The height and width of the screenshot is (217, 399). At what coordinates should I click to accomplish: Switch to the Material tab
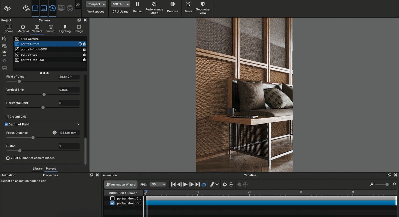pos(23,28)
